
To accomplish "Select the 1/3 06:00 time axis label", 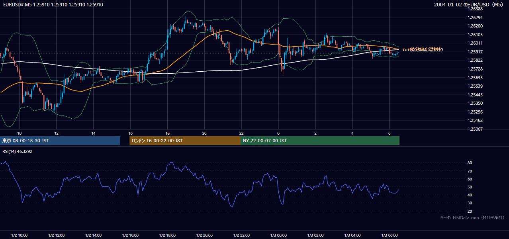I will tap(390, 235).
